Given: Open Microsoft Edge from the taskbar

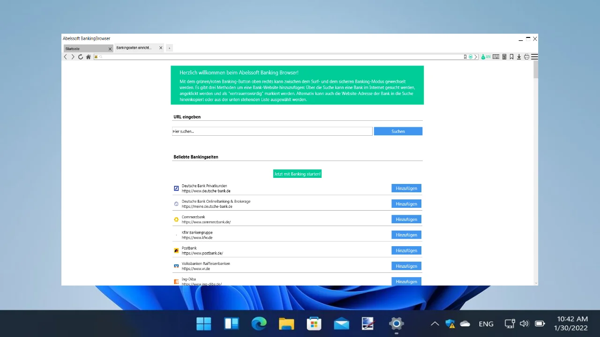Looking at the screenshot, I should click(259, 323).
